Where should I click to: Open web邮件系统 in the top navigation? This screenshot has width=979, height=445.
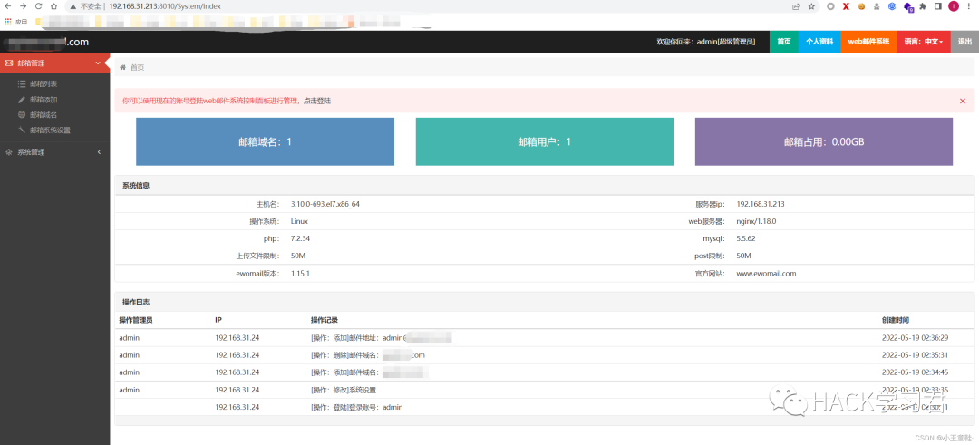(868, 42)
